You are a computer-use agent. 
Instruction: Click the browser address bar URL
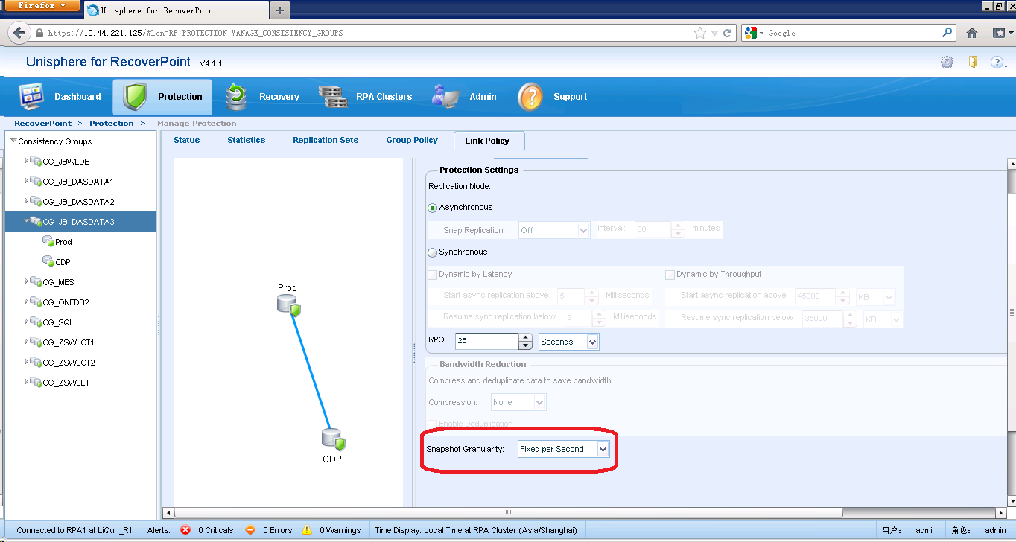click(365, 33)
